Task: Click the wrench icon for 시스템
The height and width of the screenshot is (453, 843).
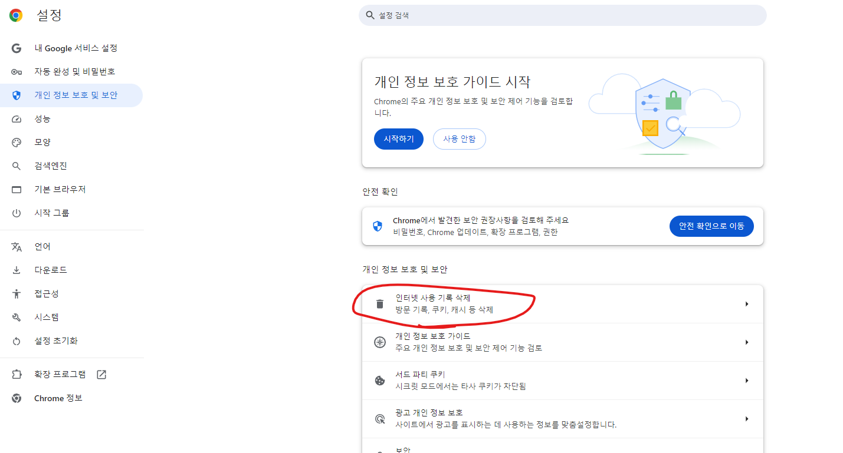Action: [17, 317]
